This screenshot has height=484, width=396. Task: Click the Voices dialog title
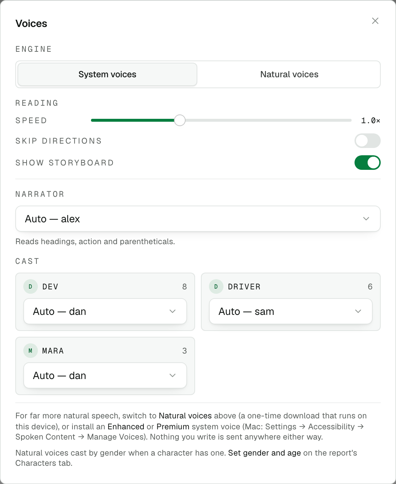pyautogui.click(x=31, y=24)
